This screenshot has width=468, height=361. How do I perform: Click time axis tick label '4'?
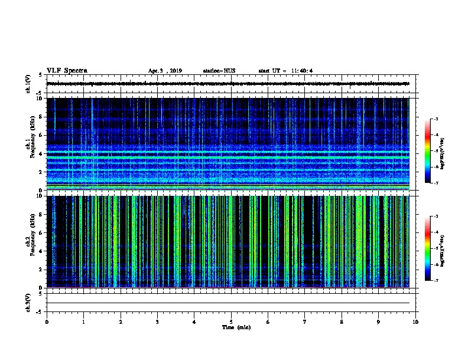click(x=194, y=322)
